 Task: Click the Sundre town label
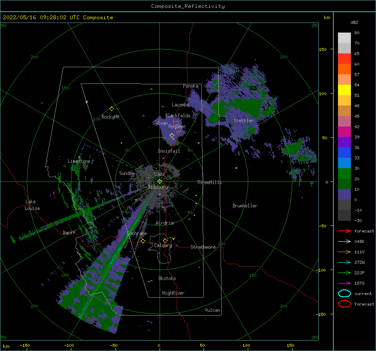pos(127,173)
